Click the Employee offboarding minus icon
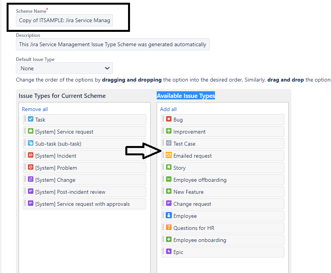This screenshot has height=273, width=331. (x=169, y=179)
